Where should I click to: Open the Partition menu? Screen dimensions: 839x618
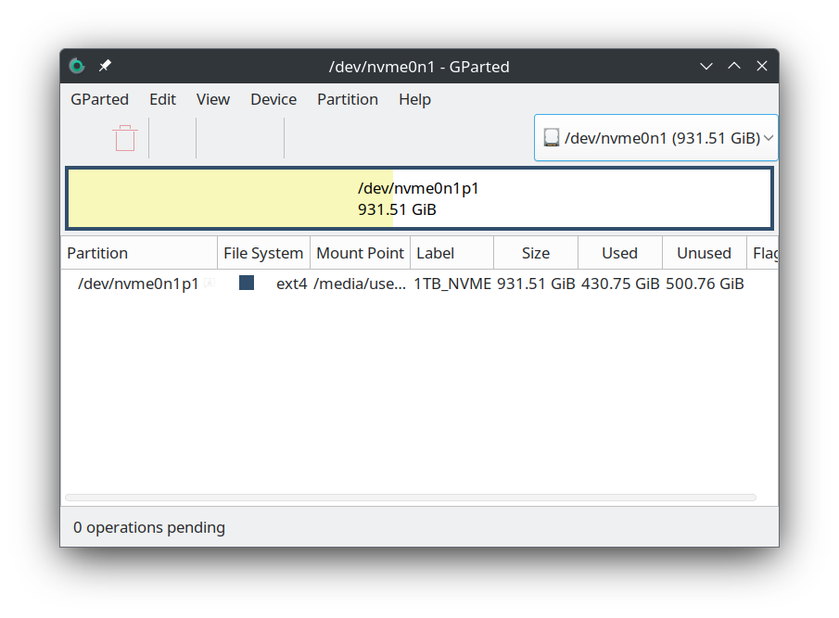pos(348,99)
